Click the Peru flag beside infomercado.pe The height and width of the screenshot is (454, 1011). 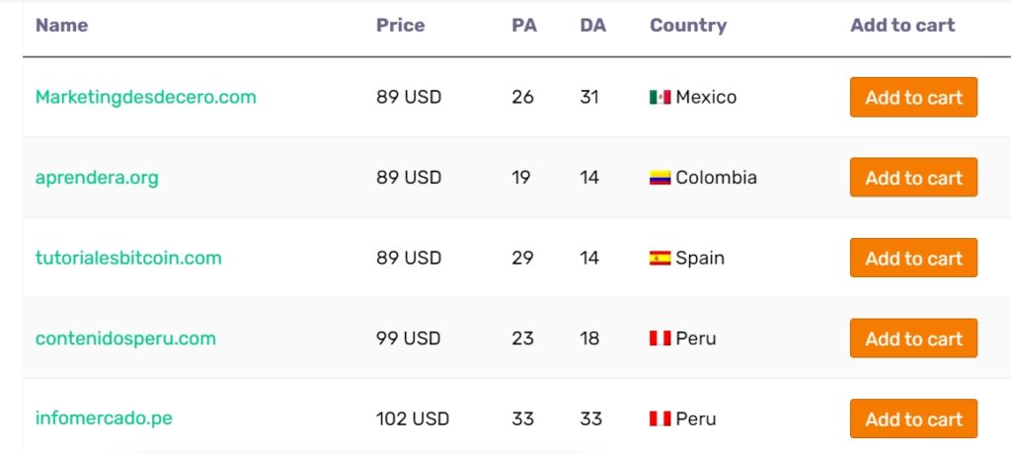point(660,419)
